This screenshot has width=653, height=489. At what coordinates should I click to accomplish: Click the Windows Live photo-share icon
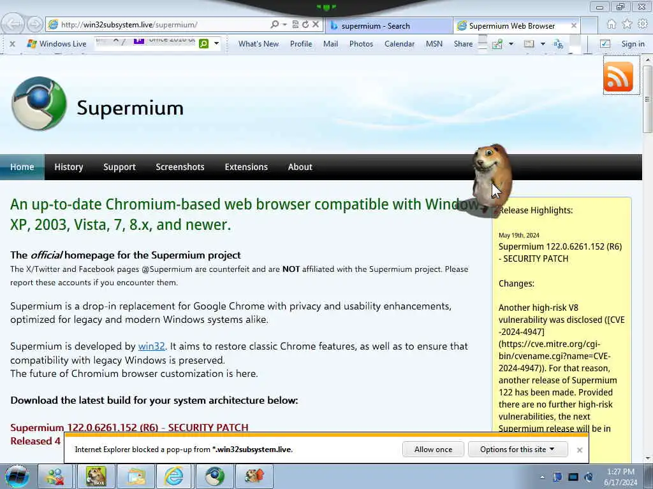coord(497,44)
